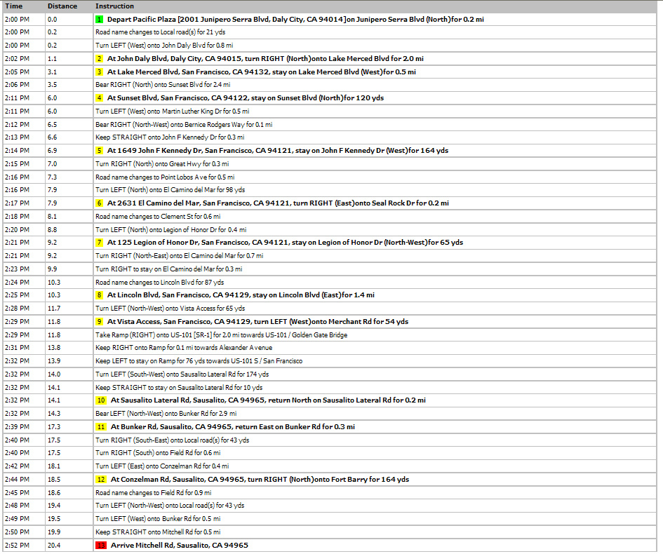The width and height of the screenshot is (663, 554).
Task: Select stop 12 marker at Conzelman Rd
Action: (x=101, y=480)
